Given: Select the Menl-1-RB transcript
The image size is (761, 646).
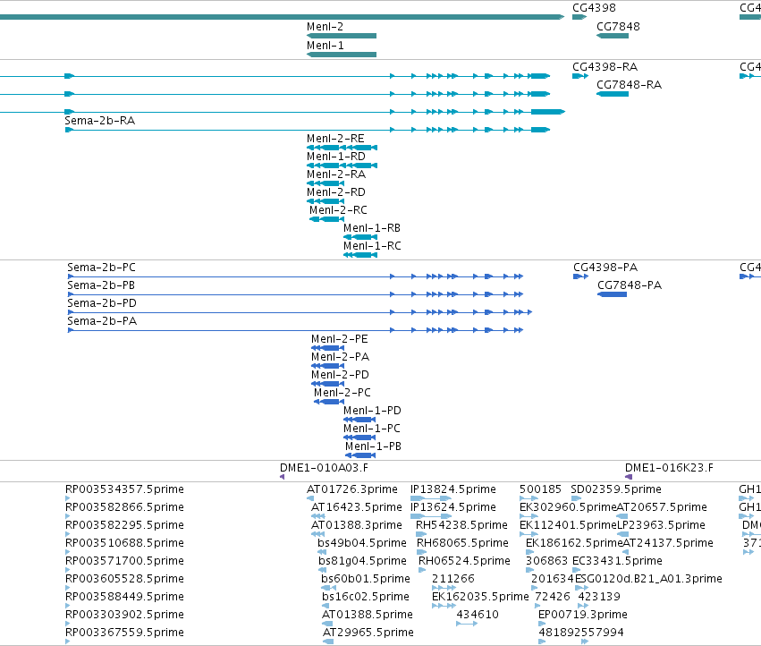Looking at the screenshot, I should point(360,237).
